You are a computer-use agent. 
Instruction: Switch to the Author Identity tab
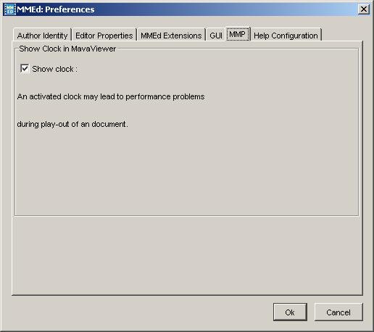tap(42, 36)
